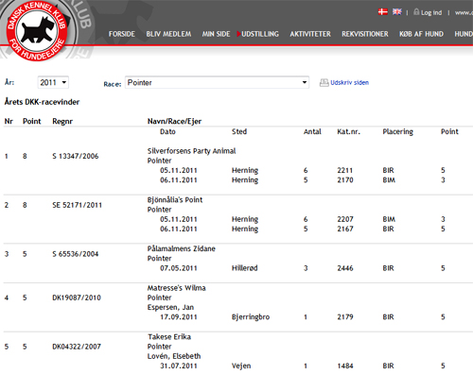Click the dog name Bjönnålia's Point
The height and width of the screenshot is (374, 473).
coord(175,200)
